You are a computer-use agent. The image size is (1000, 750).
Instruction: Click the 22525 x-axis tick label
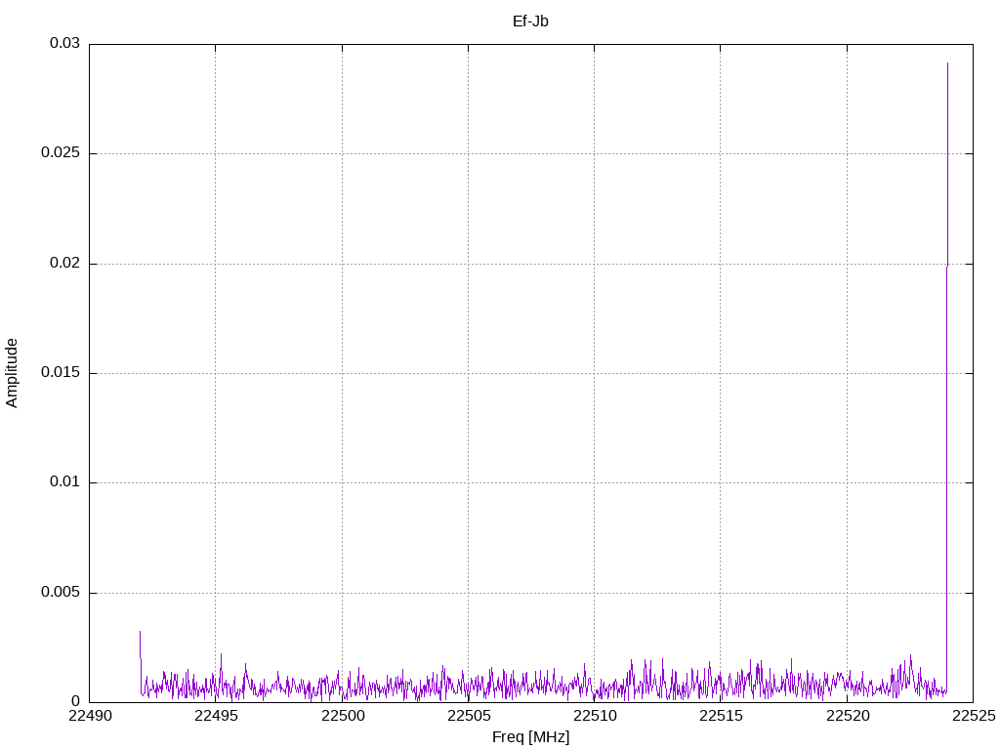tap(974, 716)
